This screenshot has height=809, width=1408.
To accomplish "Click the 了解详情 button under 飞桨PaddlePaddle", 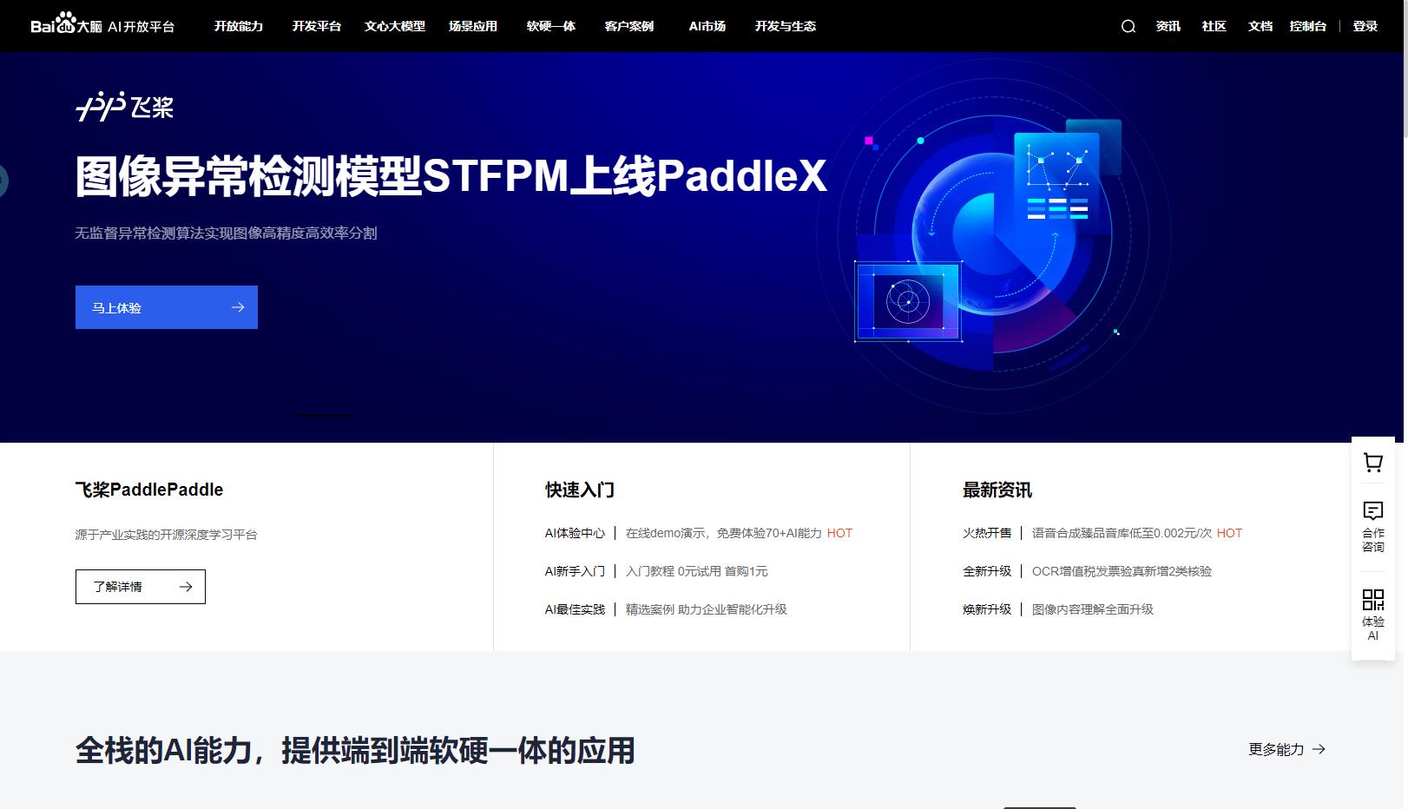I will pos(140,587).
